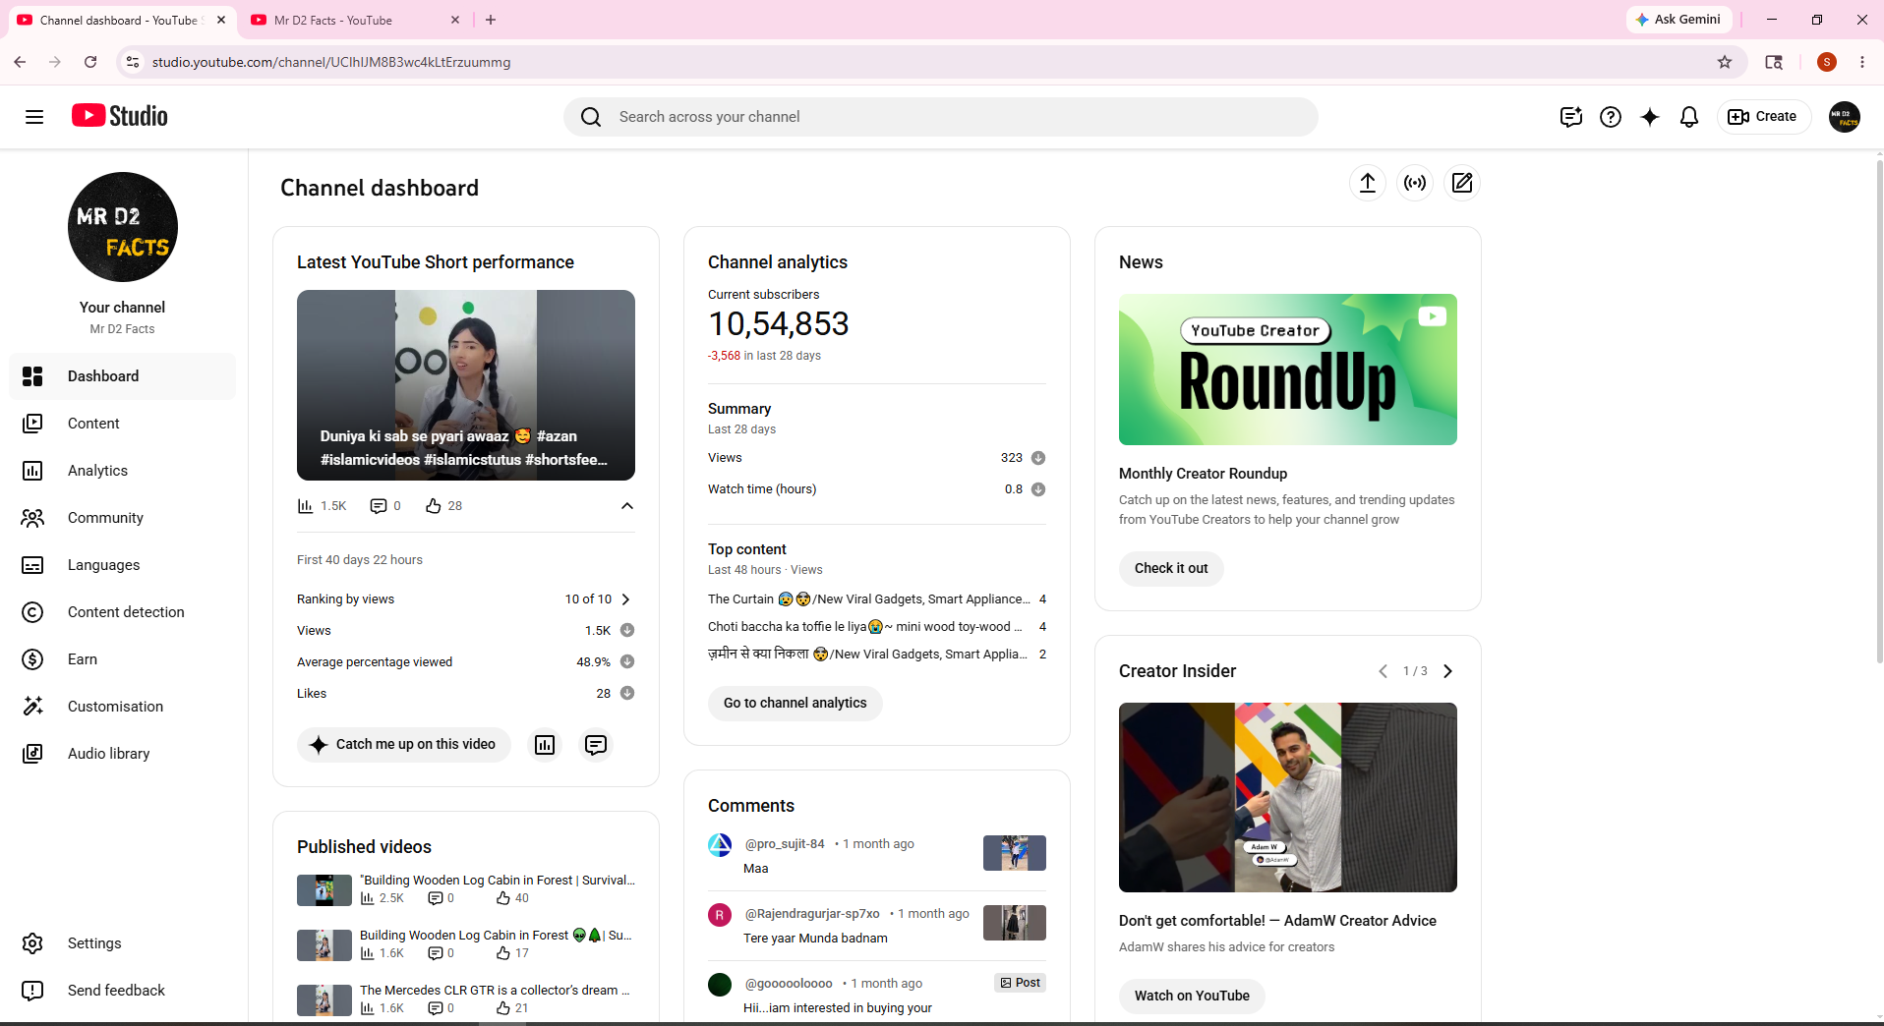This screenshot has height=1026, width=1884.
Task: Go to next Creator Insider card
Action: tap(1447, 671)
